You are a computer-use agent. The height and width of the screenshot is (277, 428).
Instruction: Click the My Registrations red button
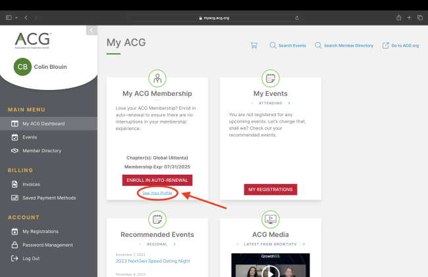pos(271,190)
